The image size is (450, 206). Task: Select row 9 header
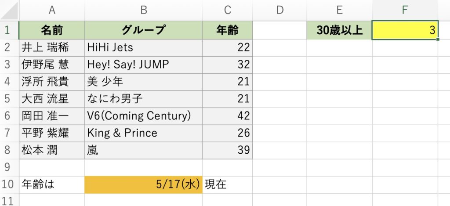9,167
